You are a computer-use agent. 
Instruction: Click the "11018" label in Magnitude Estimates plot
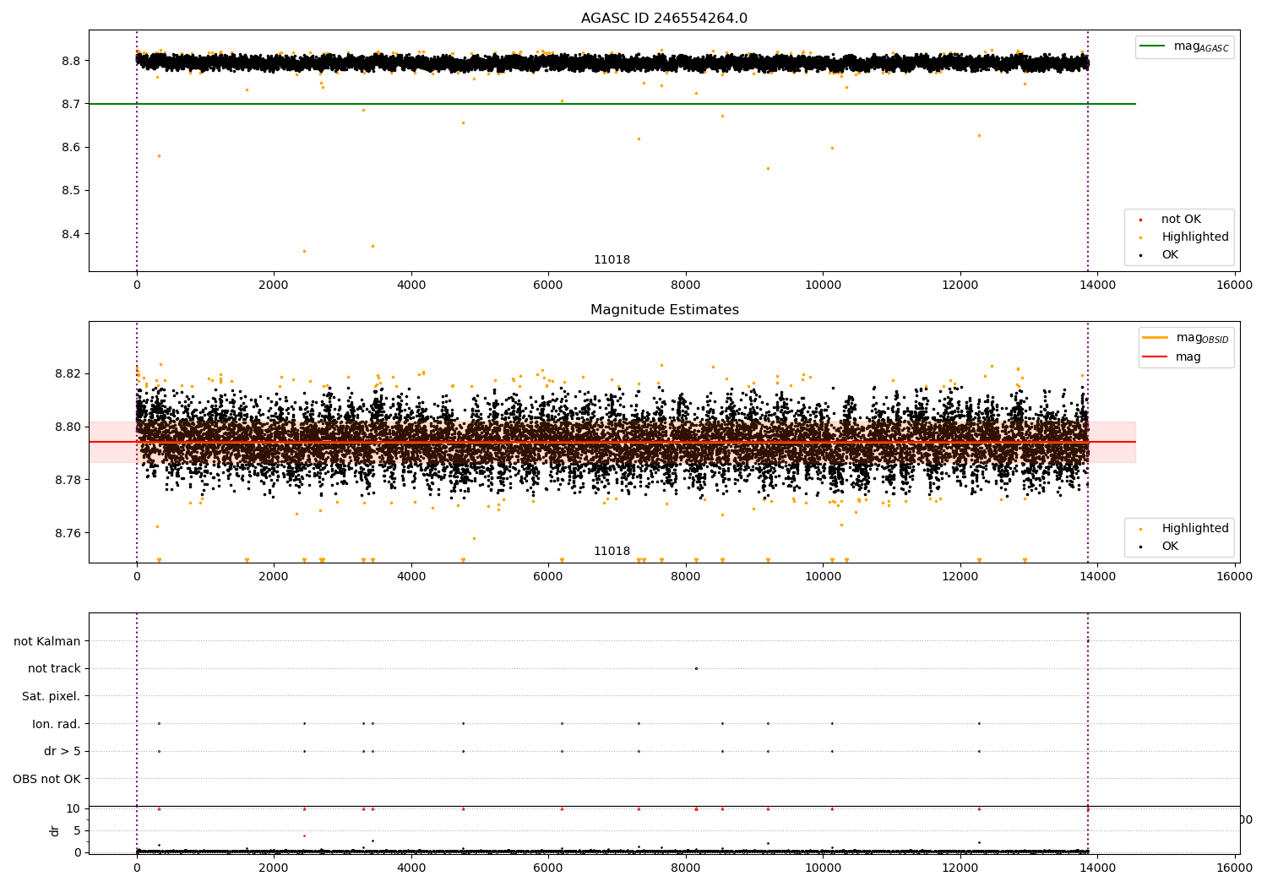pyautogui.click(x=612, y=552)
